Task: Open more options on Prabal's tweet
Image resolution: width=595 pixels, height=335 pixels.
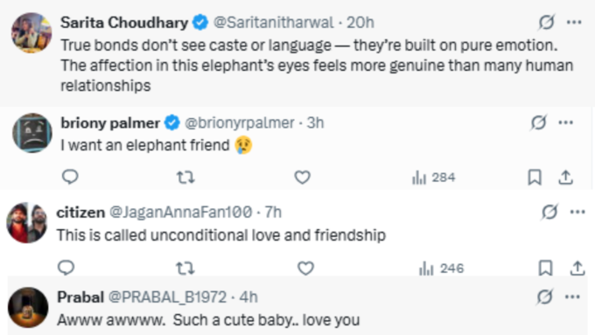Action: (x=572, y=297)
